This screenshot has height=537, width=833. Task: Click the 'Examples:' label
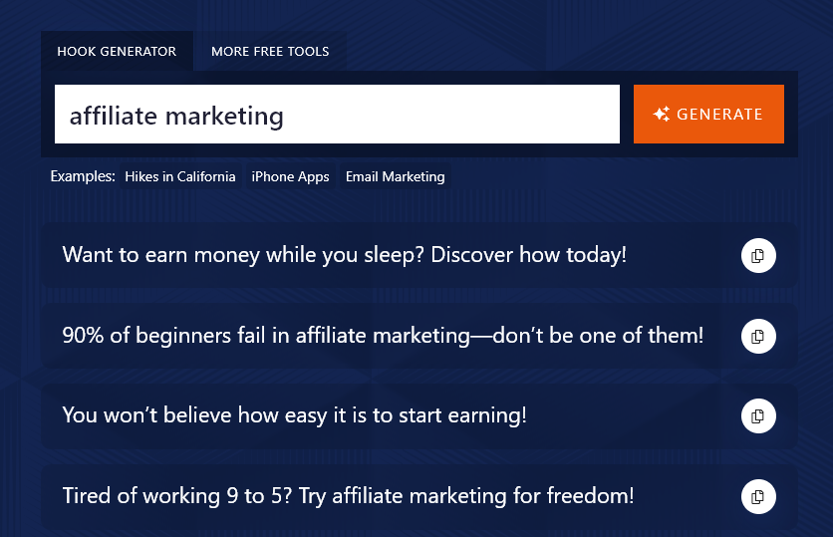click(83, 176)
